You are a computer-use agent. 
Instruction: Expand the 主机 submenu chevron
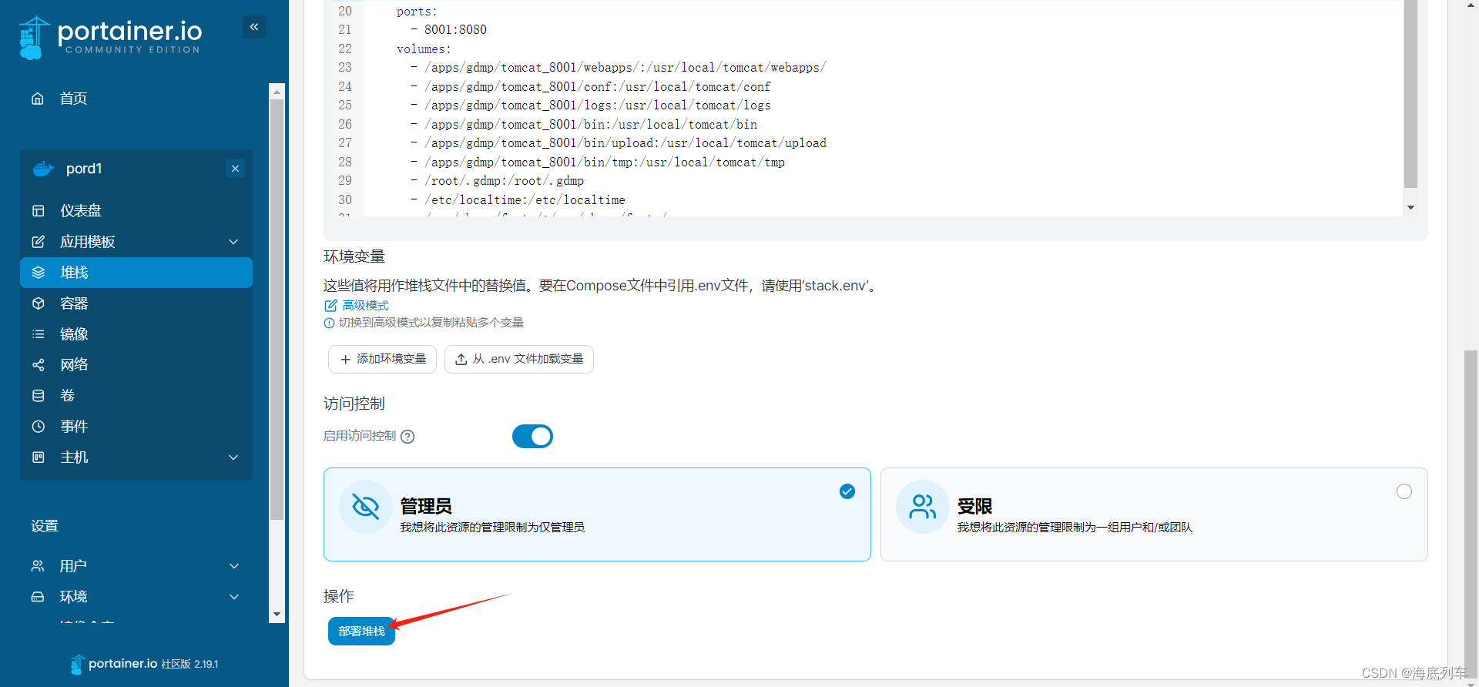[233, 457]
